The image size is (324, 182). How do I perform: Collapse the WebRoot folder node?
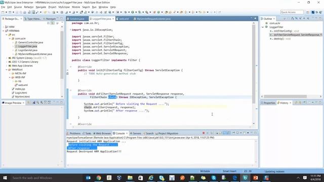click(7, 70)
